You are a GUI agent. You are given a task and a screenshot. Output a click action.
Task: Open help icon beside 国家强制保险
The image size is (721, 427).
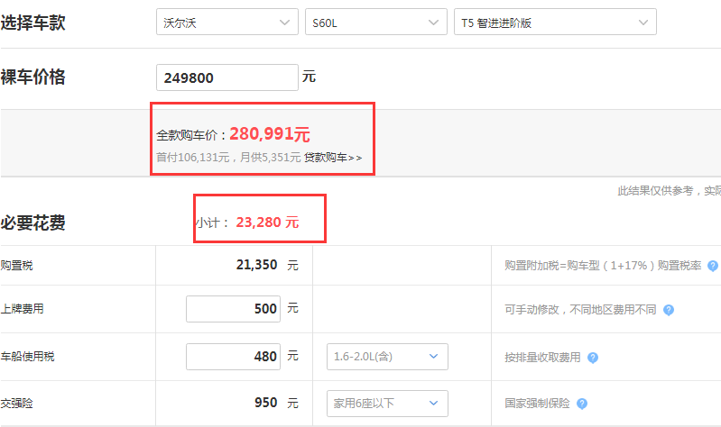(582, 404)
